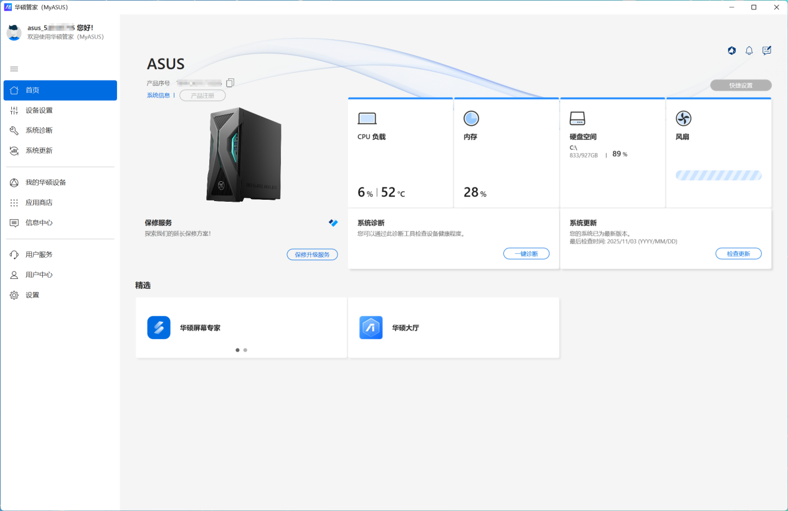This screenshot has width=788, height=511.
Task: Open 信息中心 message icon
Action: [x=14, y=222]
